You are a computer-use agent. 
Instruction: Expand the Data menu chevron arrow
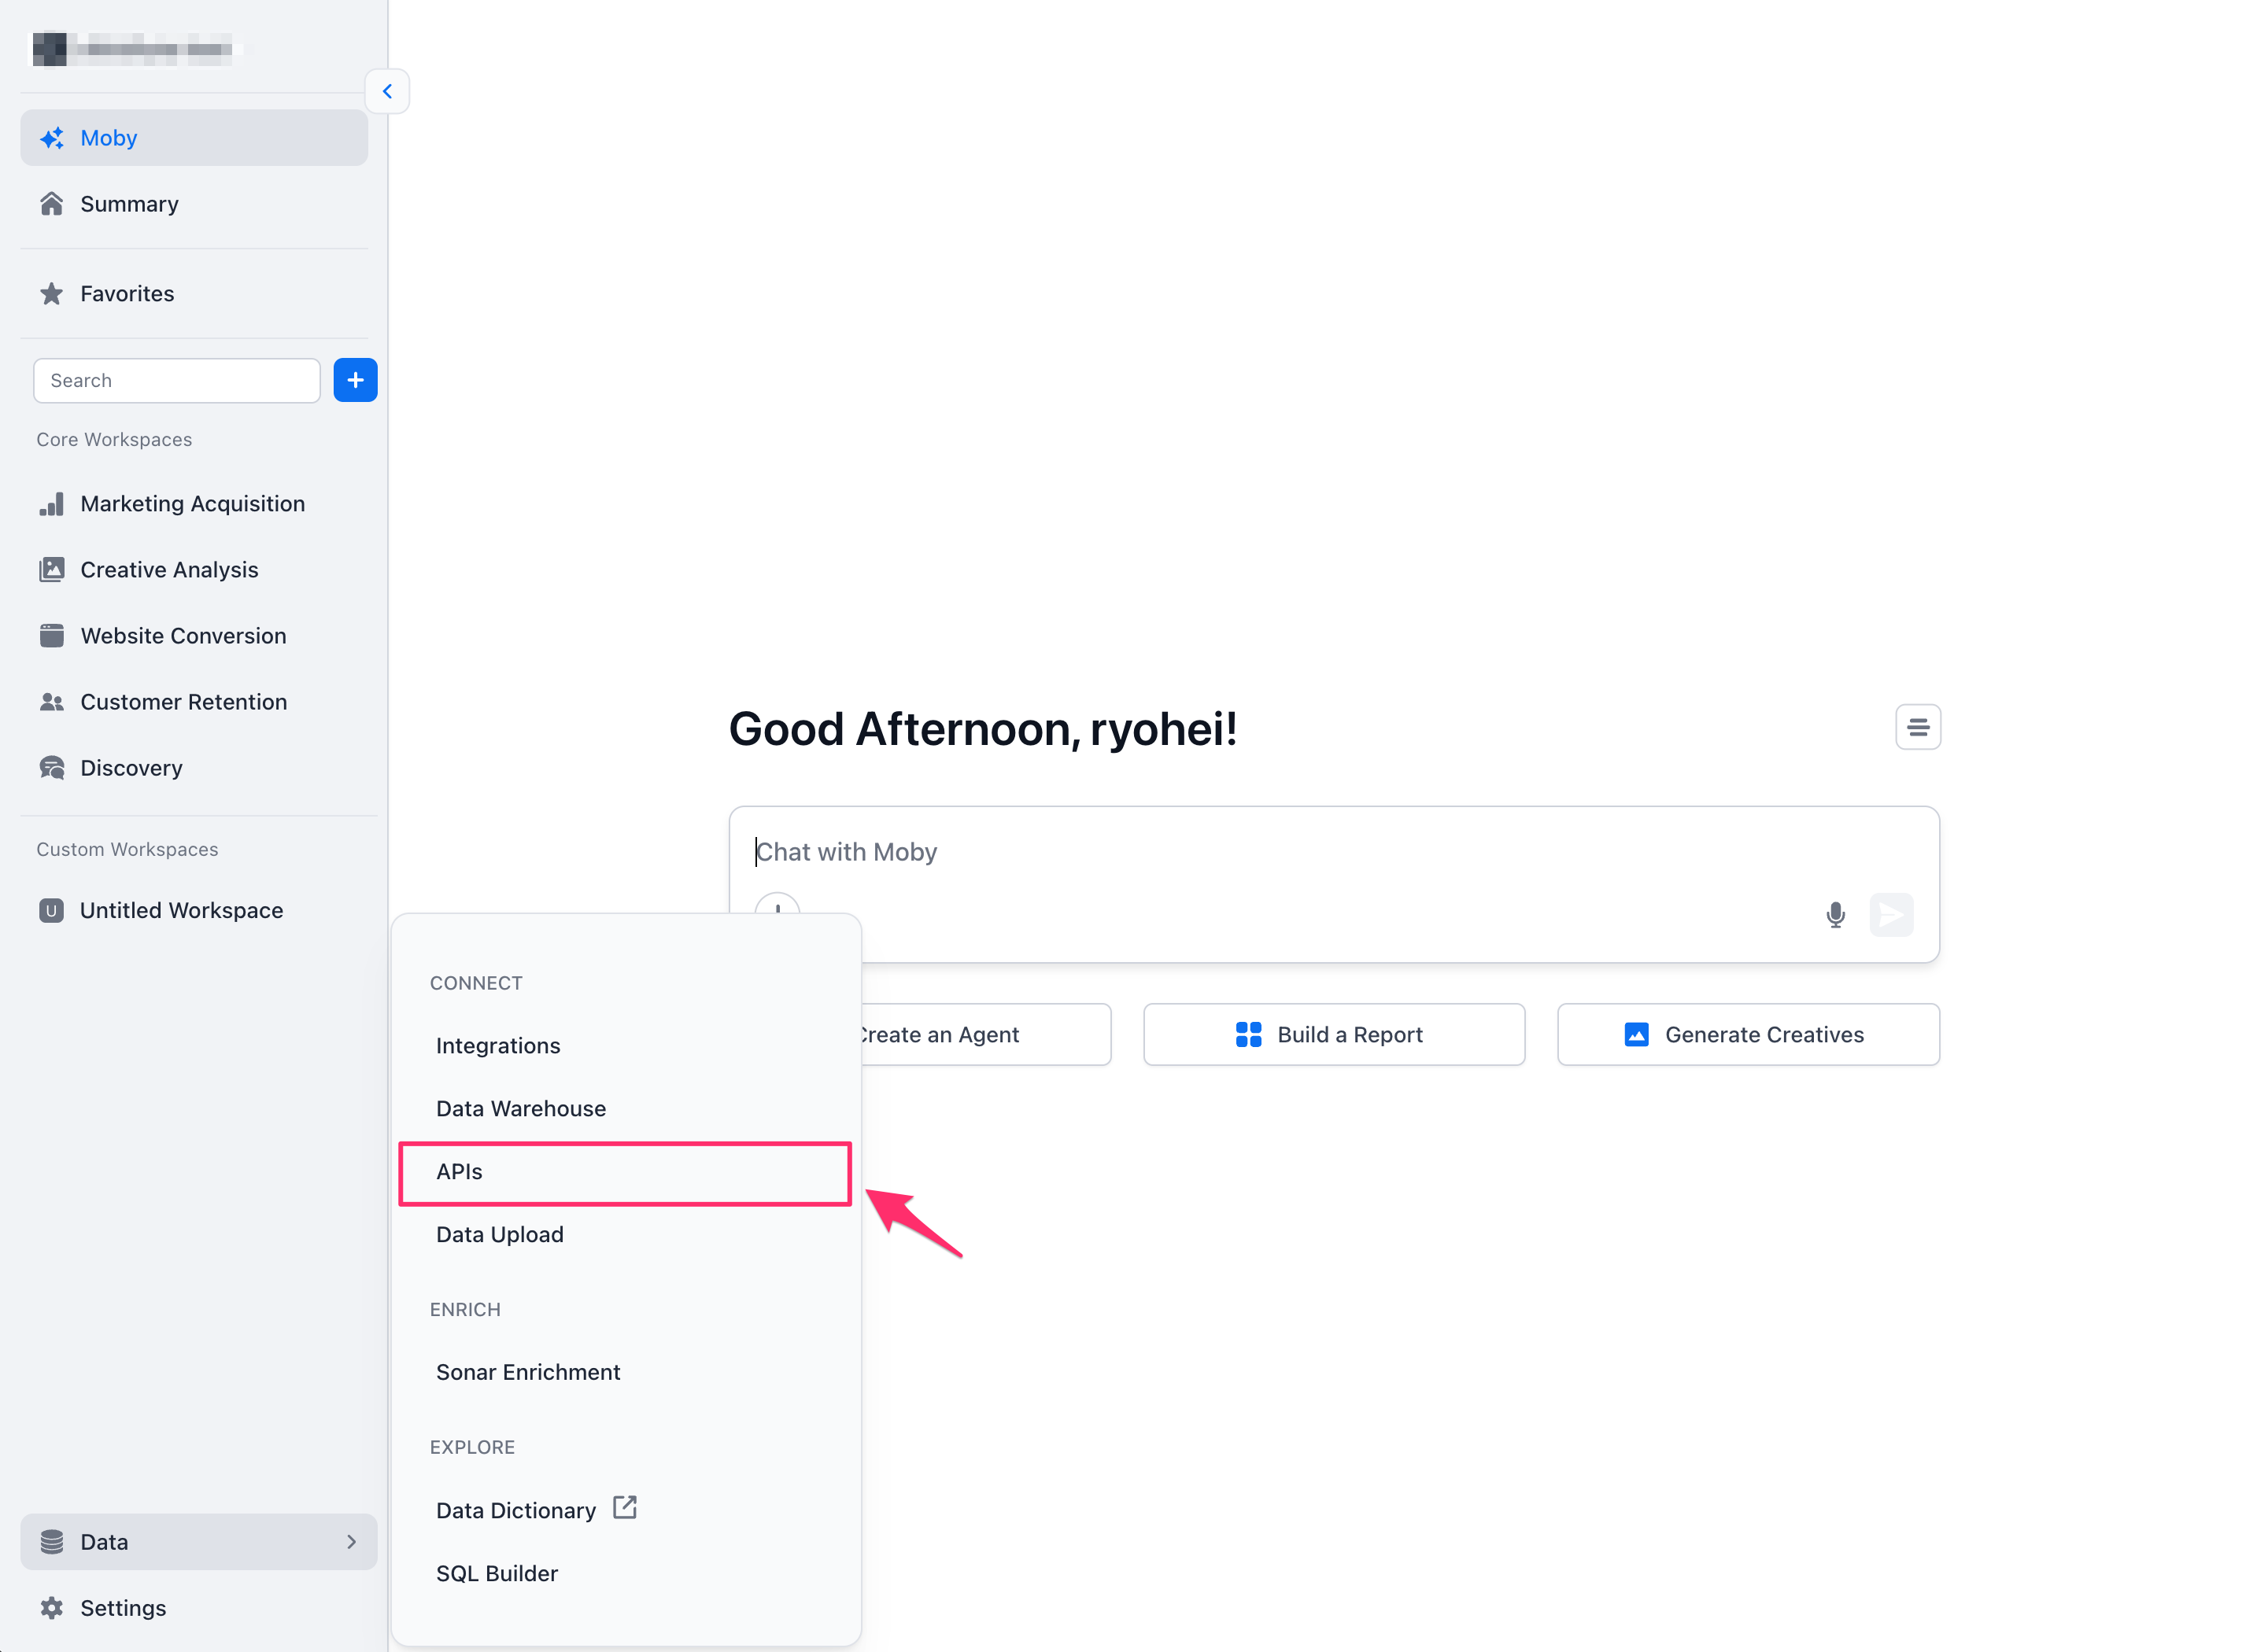point(351,1542)
